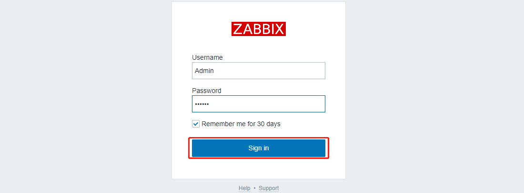Click the empty area right of password dots
This screenshot has width=524, height=193.
point(267,104)
